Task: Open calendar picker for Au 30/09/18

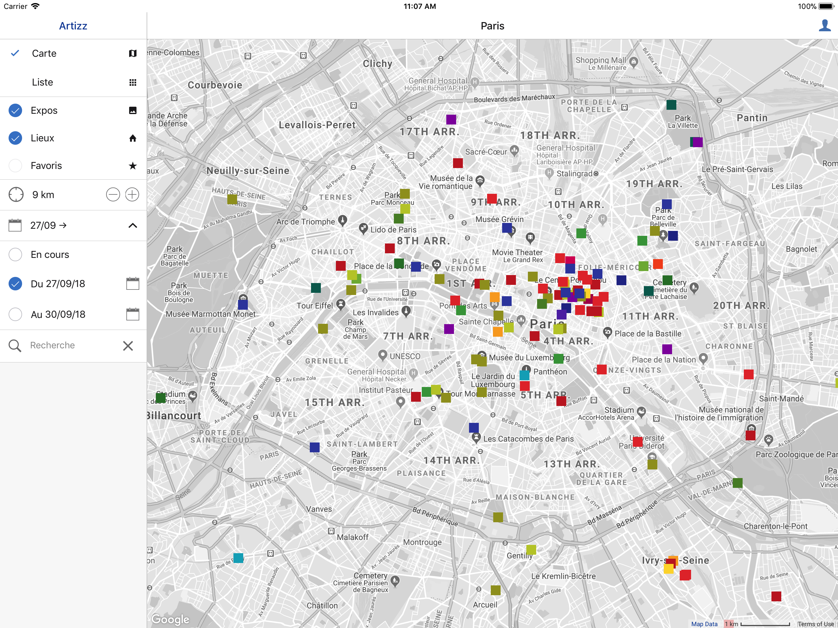Action: [133, 314]
